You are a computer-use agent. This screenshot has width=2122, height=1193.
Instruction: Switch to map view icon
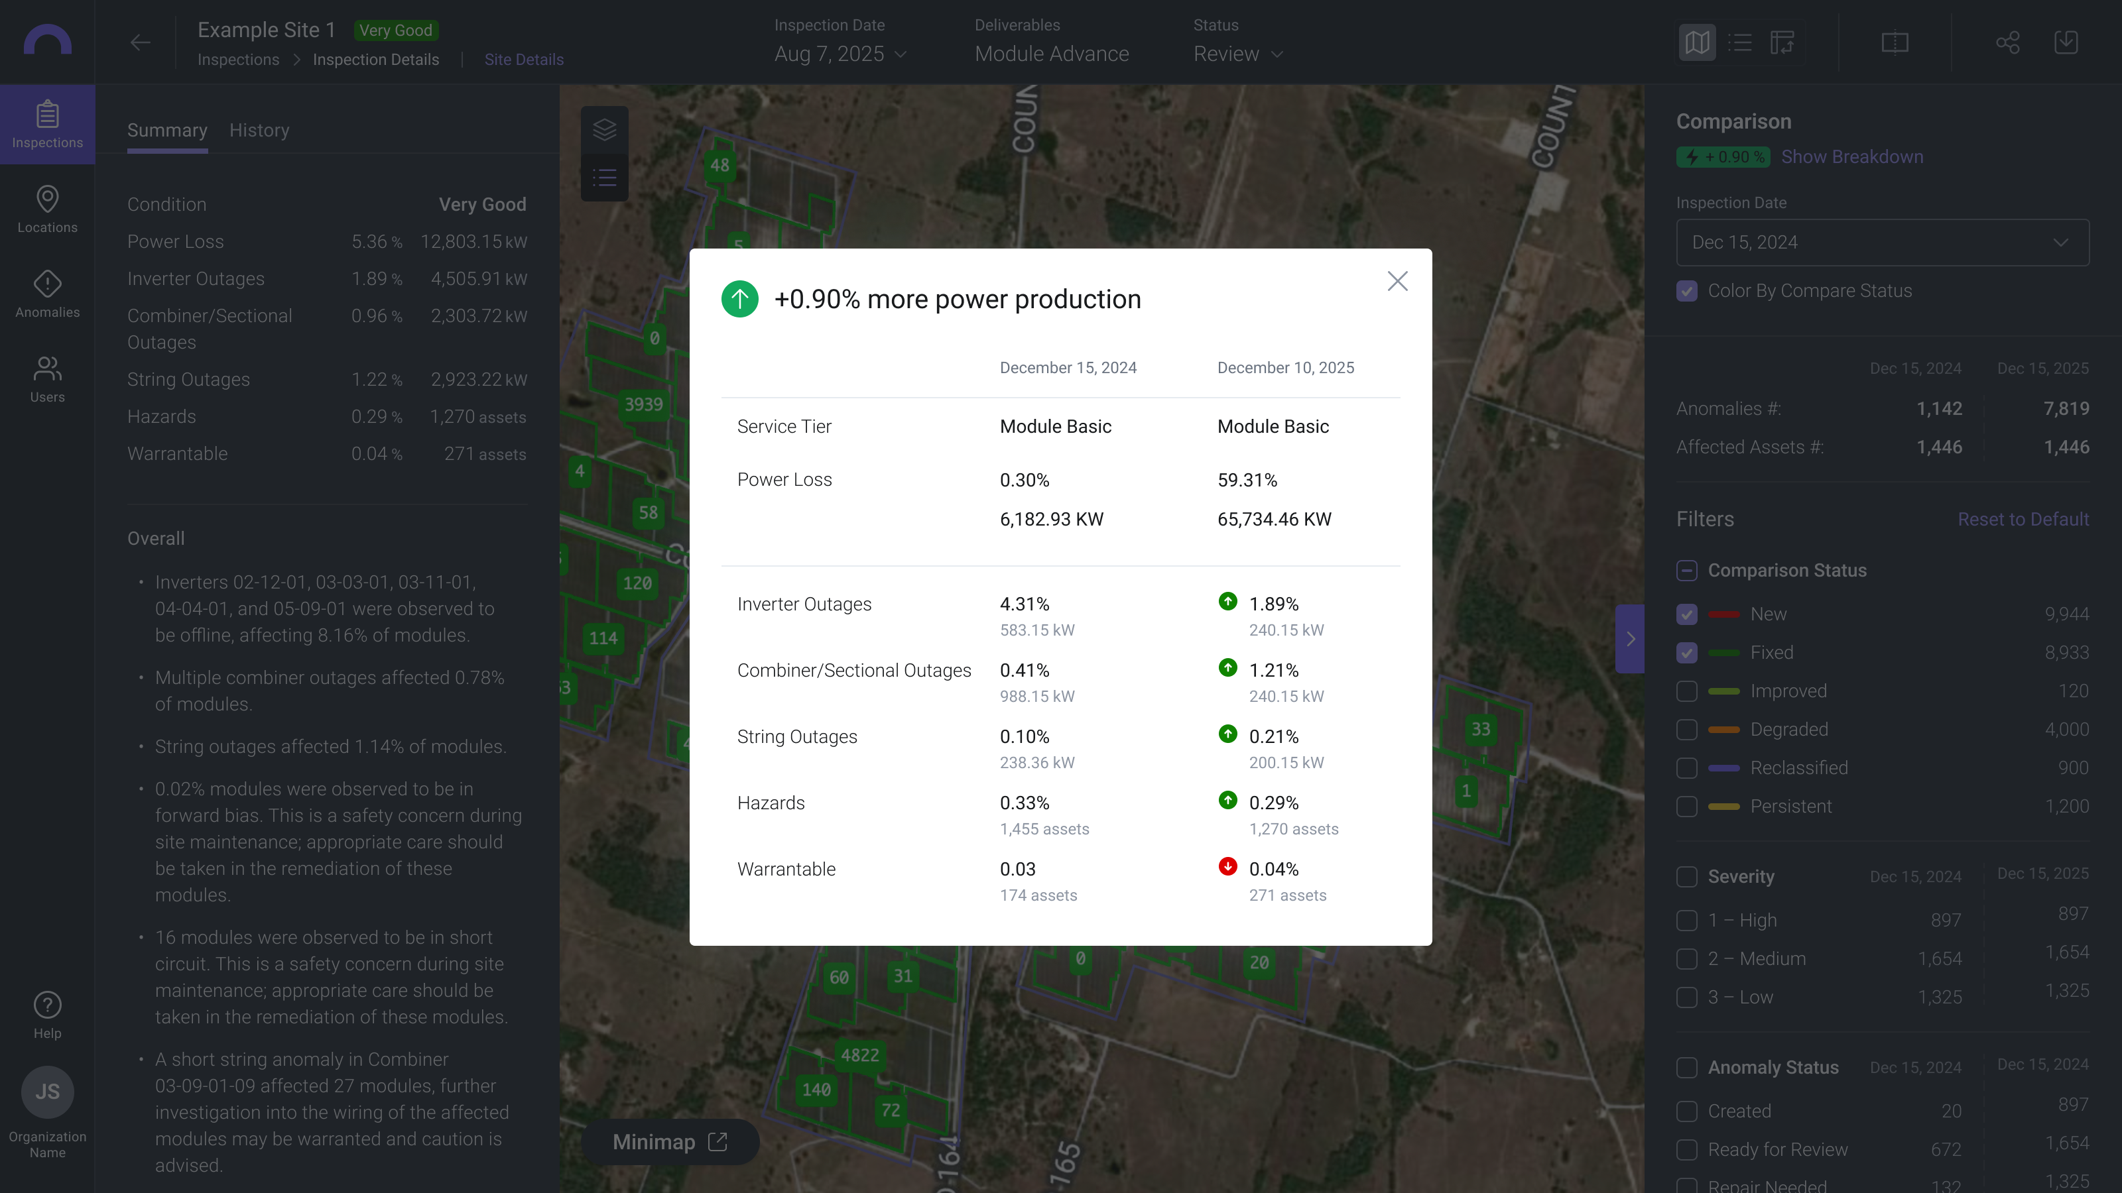pyautogui.click(x=1697, y=42)
